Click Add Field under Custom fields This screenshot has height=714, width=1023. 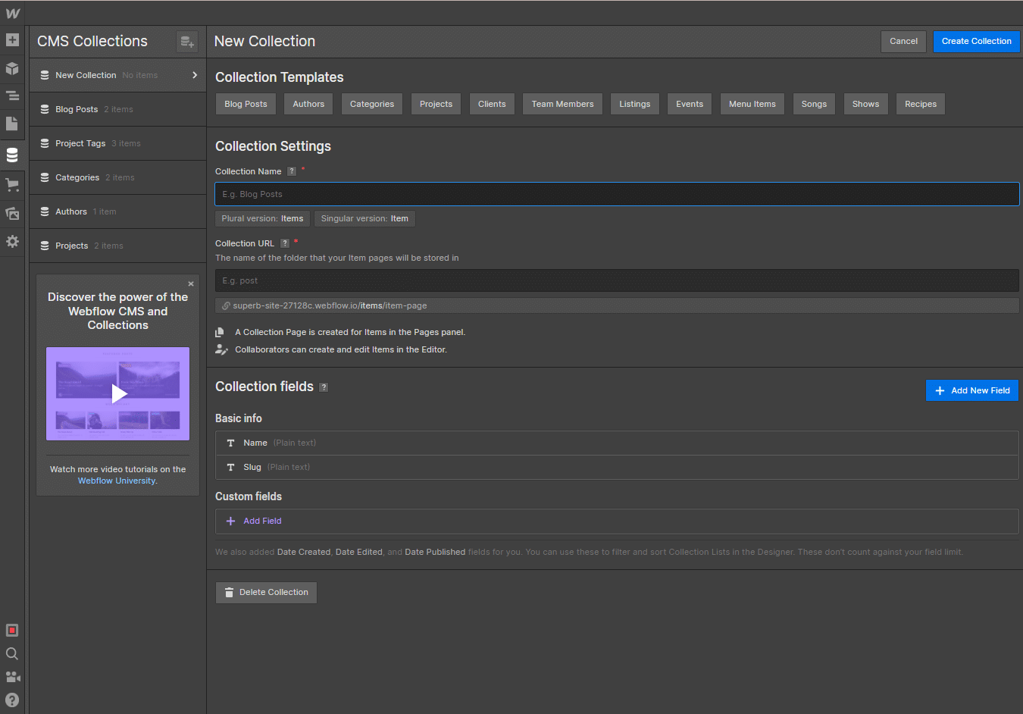tap(617, 521)
